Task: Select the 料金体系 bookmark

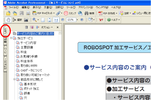Action: click(x=27, y=61)
